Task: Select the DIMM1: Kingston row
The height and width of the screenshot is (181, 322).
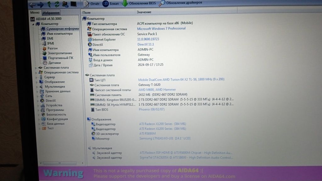Action: tap(162, 100)
